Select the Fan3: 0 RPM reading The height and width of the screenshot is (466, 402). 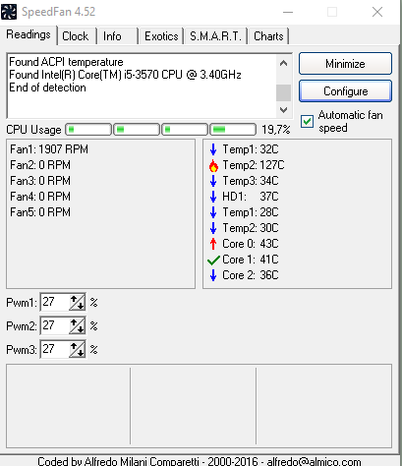pyautogui.click(x=40, y=181)
